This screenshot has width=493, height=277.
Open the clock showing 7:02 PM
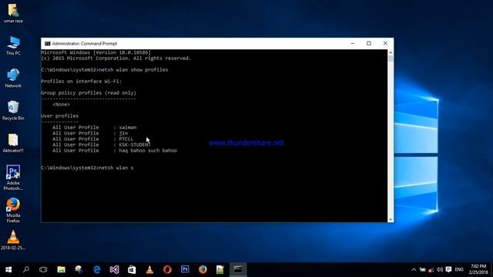(x=478, y=269)
